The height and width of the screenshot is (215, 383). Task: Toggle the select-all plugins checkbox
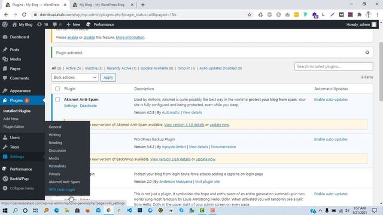point(57,89)
